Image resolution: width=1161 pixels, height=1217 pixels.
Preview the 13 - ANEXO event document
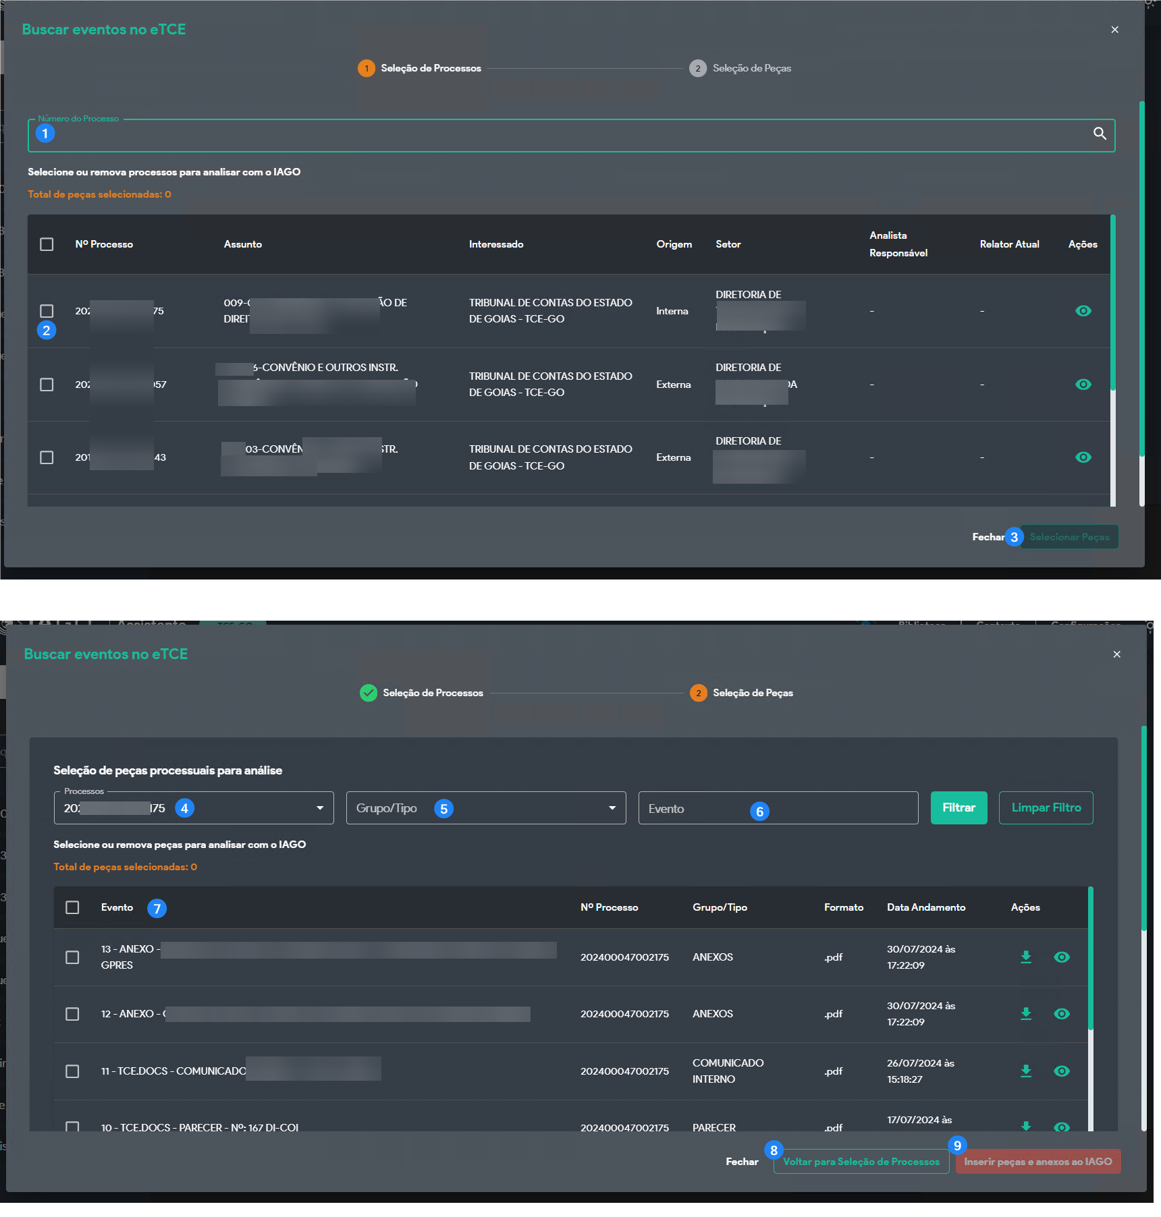point(1061,957)
